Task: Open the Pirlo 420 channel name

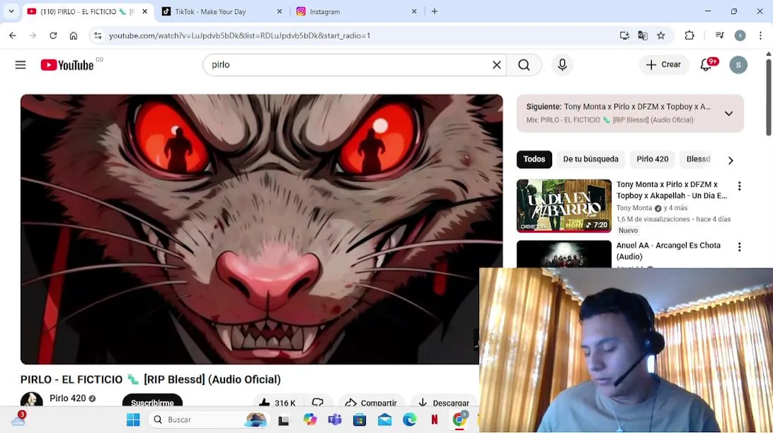Action: [x=67, y=398]
